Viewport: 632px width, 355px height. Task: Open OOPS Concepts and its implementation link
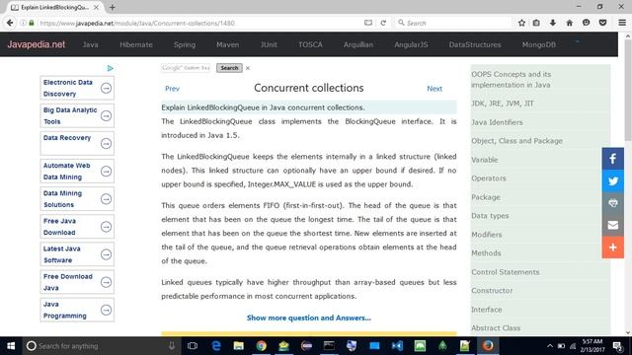pyautogui.click(x=512, y=80)
